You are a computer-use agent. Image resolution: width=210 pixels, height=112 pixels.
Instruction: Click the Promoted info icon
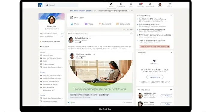coord(172,52)
